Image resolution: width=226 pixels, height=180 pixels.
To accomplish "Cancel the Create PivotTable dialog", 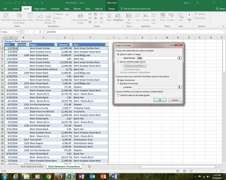I will (x=174, y=100).
